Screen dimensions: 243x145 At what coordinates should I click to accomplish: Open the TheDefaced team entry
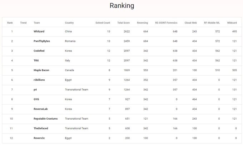coord(41,128)
